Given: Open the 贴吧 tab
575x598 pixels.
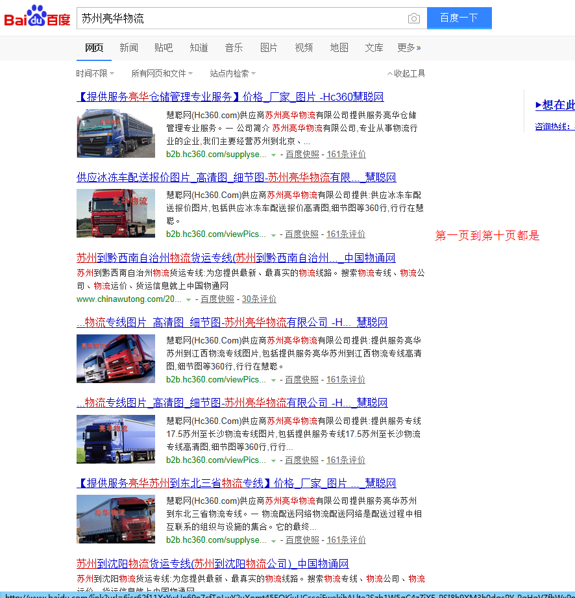Looking at the screenshot, I should point(164,47).
